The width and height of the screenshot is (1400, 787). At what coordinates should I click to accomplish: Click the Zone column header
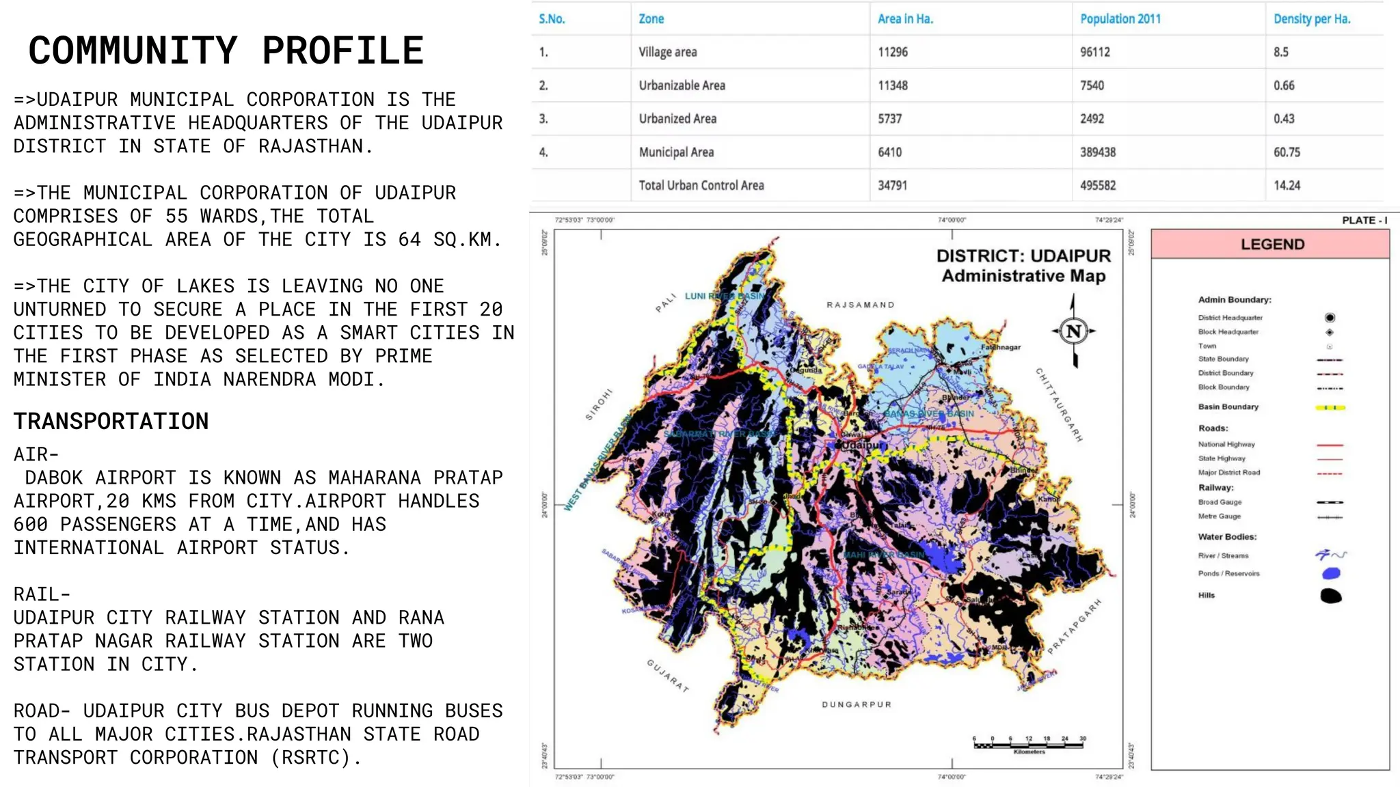coord(651,19)
